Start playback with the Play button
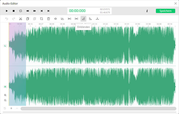This screenshot has width=179, height=114. 7,11
